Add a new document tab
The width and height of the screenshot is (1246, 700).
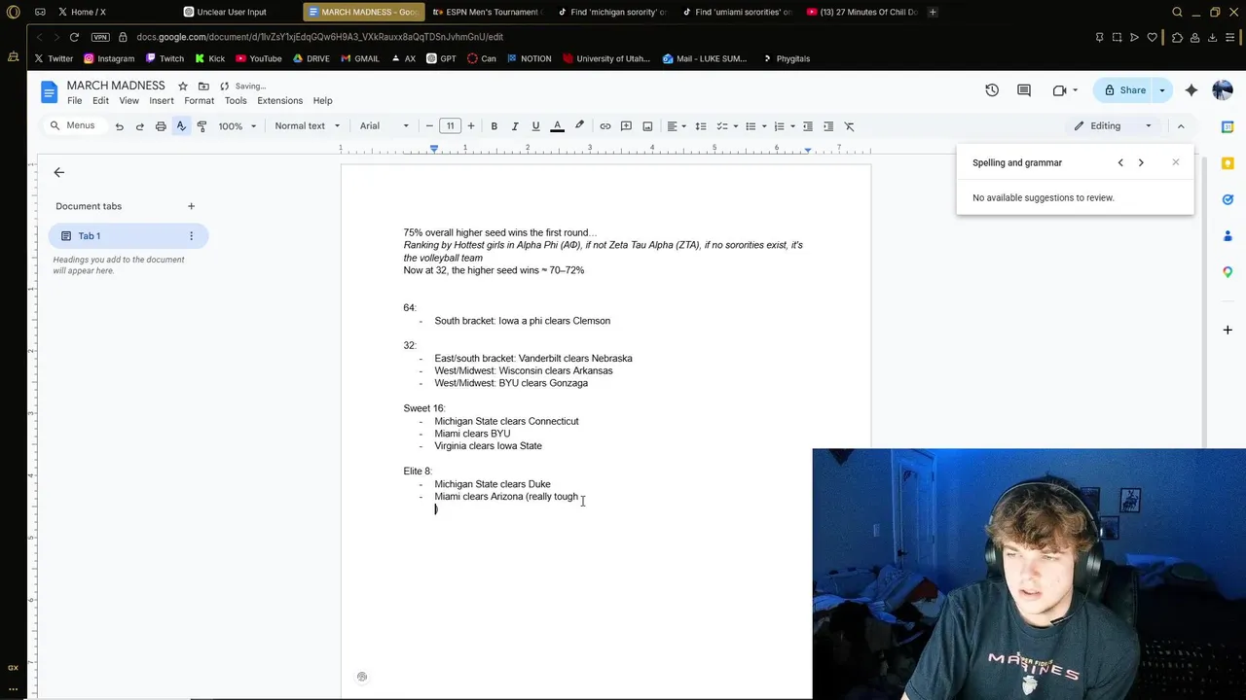(x=191, y=206)
